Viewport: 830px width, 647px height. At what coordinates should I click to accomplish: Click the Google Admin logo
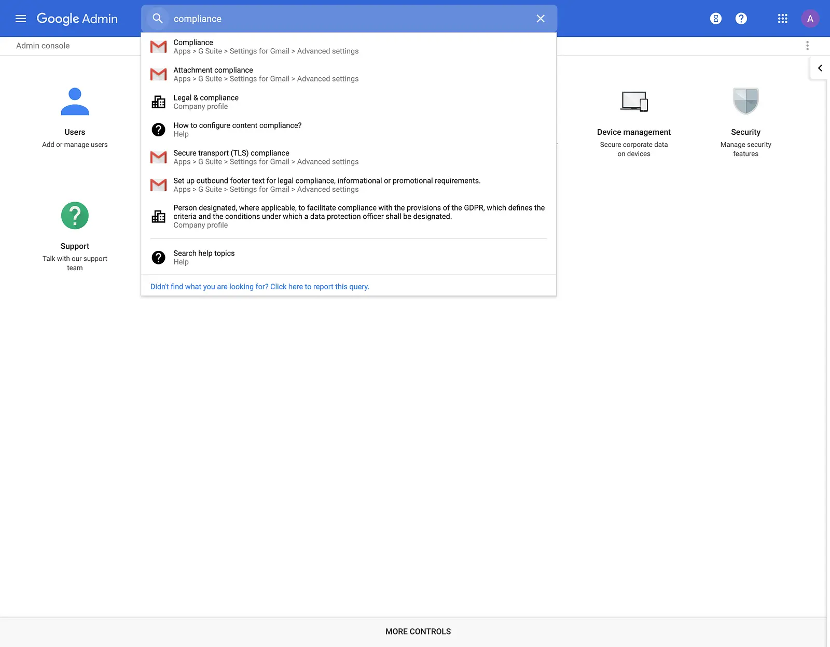coord(77,19)
